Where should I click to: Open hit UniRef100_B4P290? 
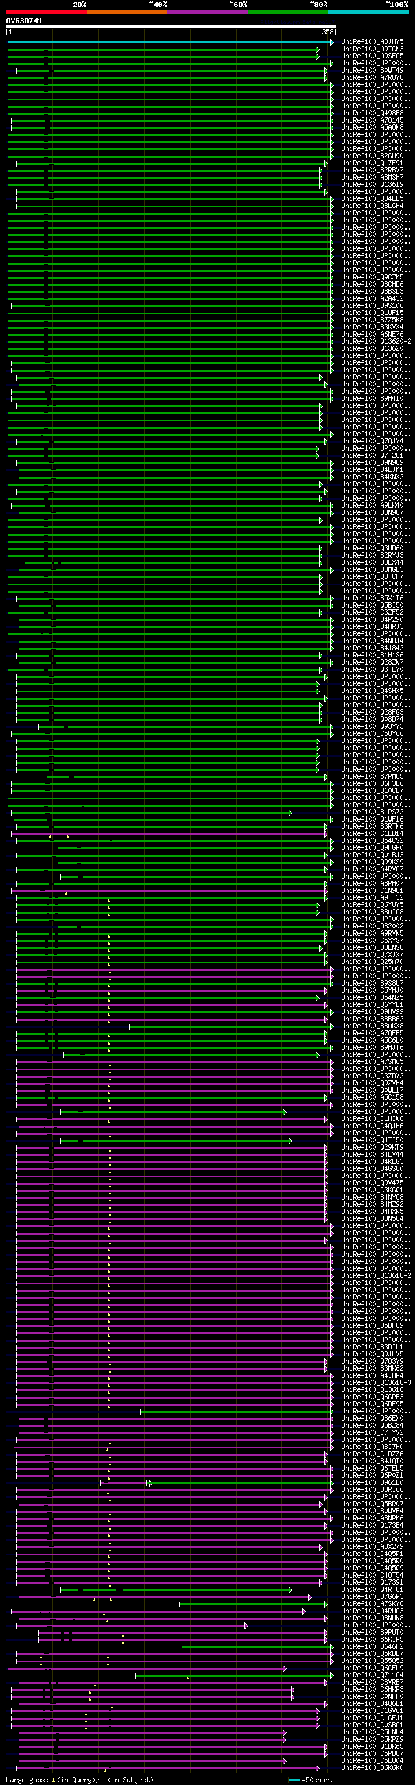(372, 619)
